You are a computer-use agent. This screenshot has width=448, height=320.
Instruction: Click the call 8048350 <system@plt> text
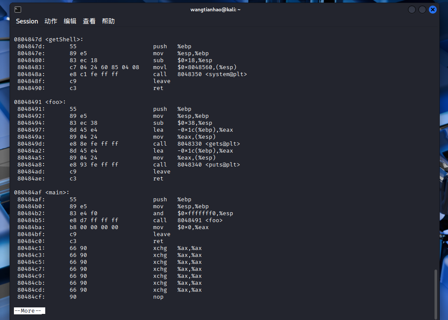pyautogui.click(x=200, y=74)
